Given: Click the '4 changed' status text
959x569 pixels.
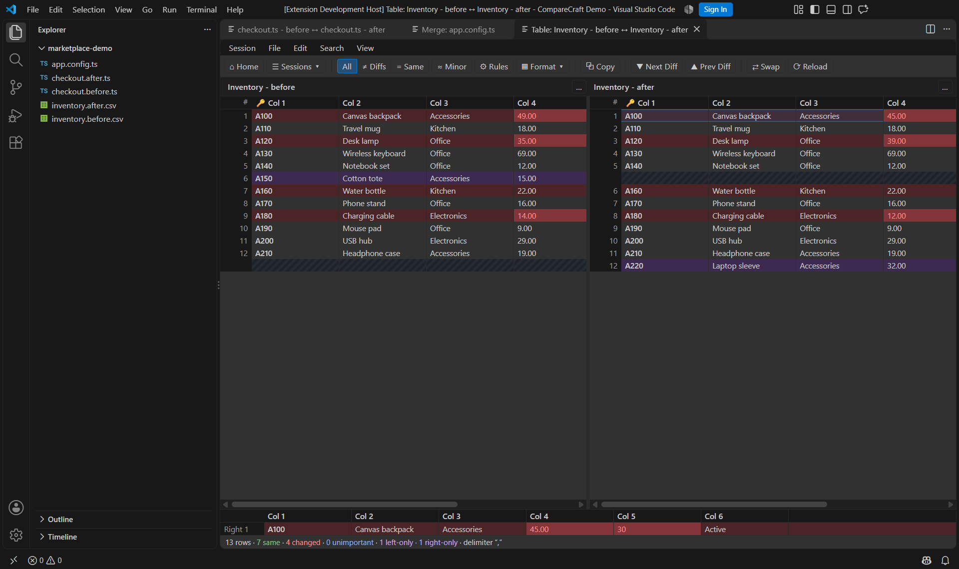Looking at the screenshot, I should (x=303, y=542).
